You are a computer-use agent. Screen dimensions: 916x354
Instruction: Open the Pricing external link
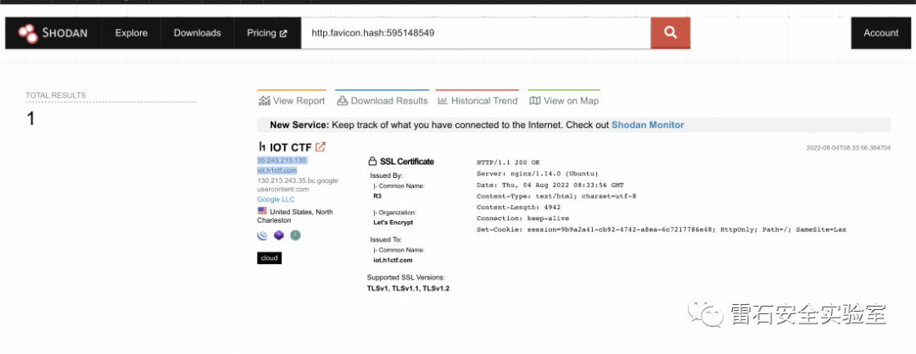(x=267, y=33)
